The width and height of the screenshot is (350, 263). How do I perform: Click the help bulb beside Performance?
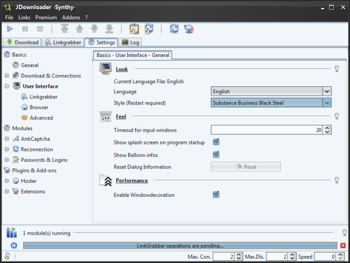[337, 180]
